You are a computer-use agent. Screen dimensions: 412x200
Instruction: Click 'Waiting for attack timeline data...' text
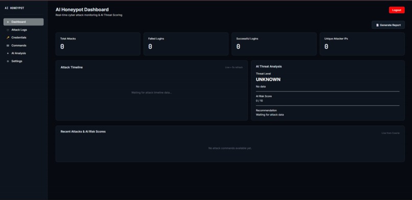point(152,93)
